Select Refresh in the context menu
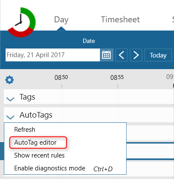Image resolution: width=174 pixels, height=179 pixels. tap(25, 130)
